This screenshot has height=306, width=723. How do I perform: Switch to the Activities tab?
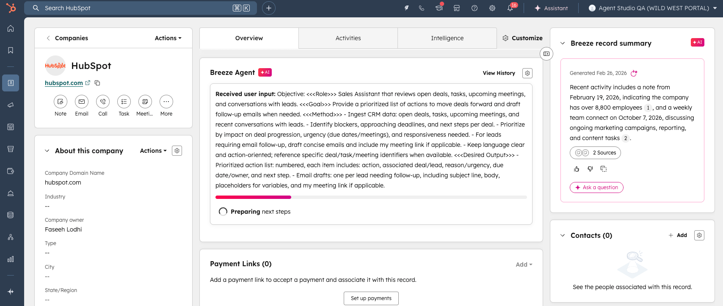coord(348,38)
